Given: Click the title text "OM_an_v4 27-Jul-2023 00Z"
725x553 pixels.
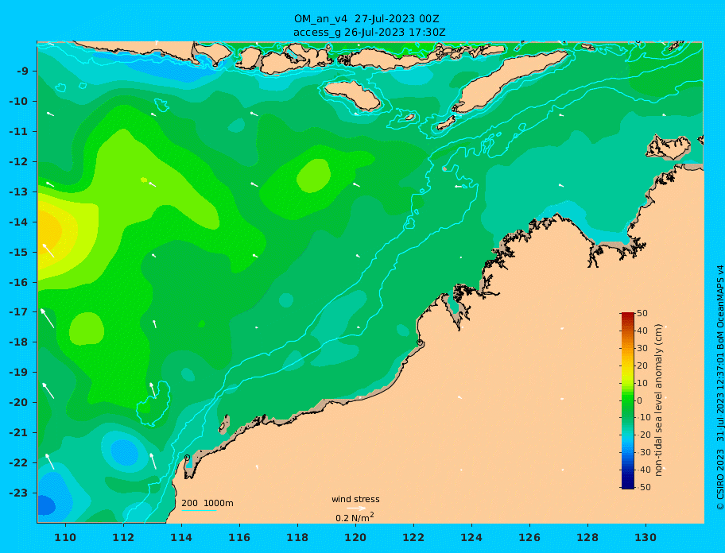Looking at the screenshot, I should [x=366, y=19].
